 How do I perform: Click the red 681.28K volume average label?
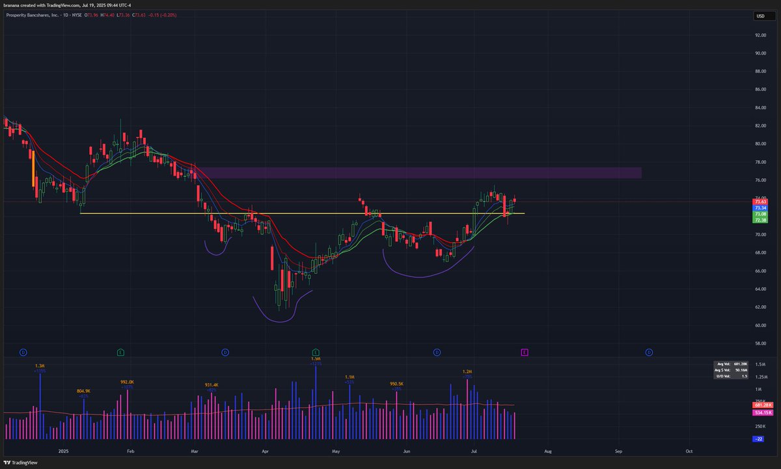[x=761, y=405]
